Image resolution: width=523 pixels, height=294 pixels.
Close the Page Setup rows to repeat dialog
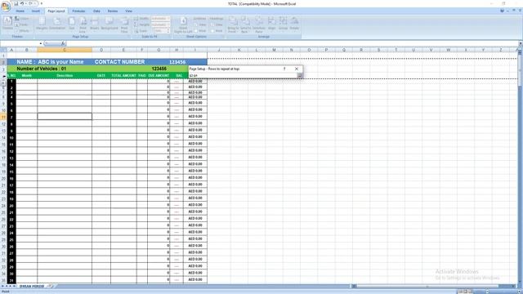[x=297, y=69]
